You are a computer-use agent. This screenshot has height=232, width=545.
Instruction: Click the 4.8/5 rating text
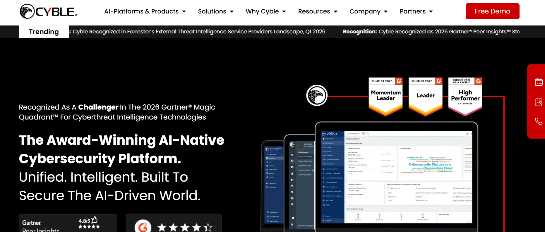[84, 221]
